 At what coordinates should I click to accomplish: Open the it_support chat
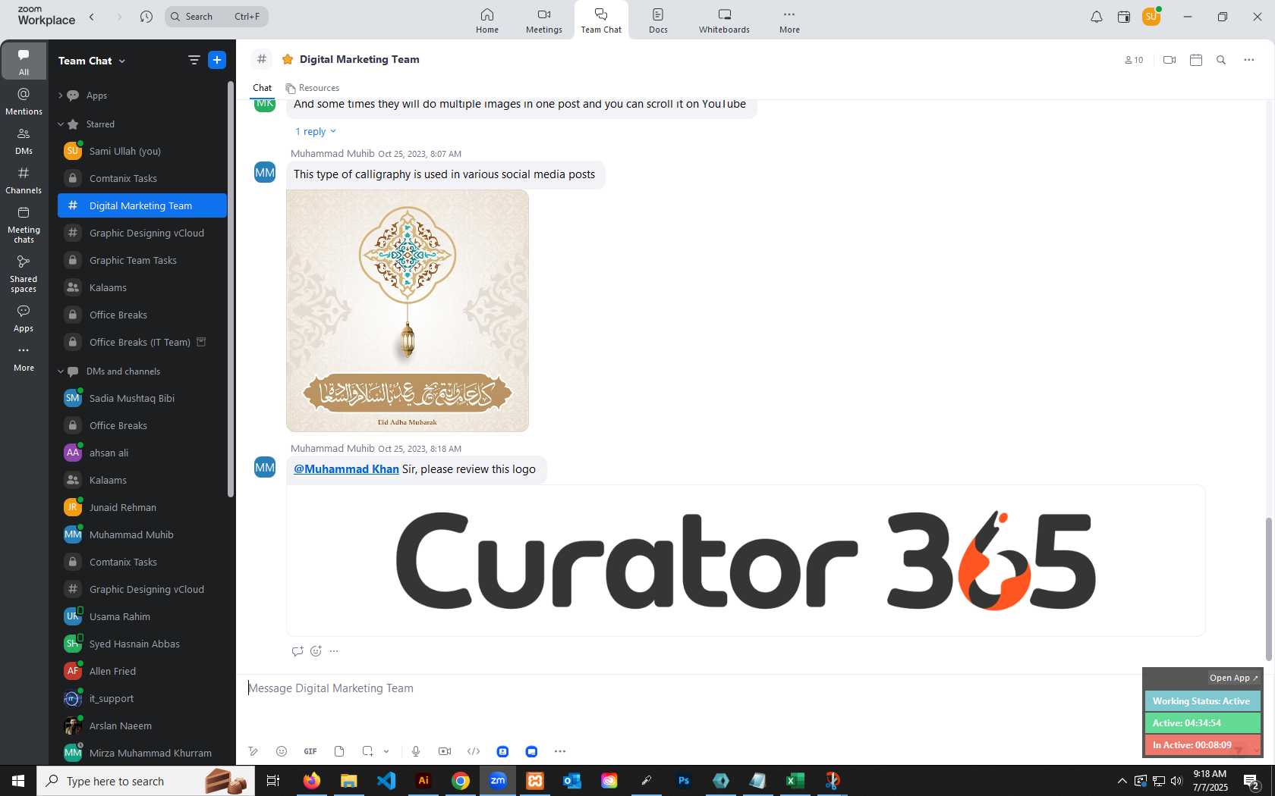pos(142,698)
